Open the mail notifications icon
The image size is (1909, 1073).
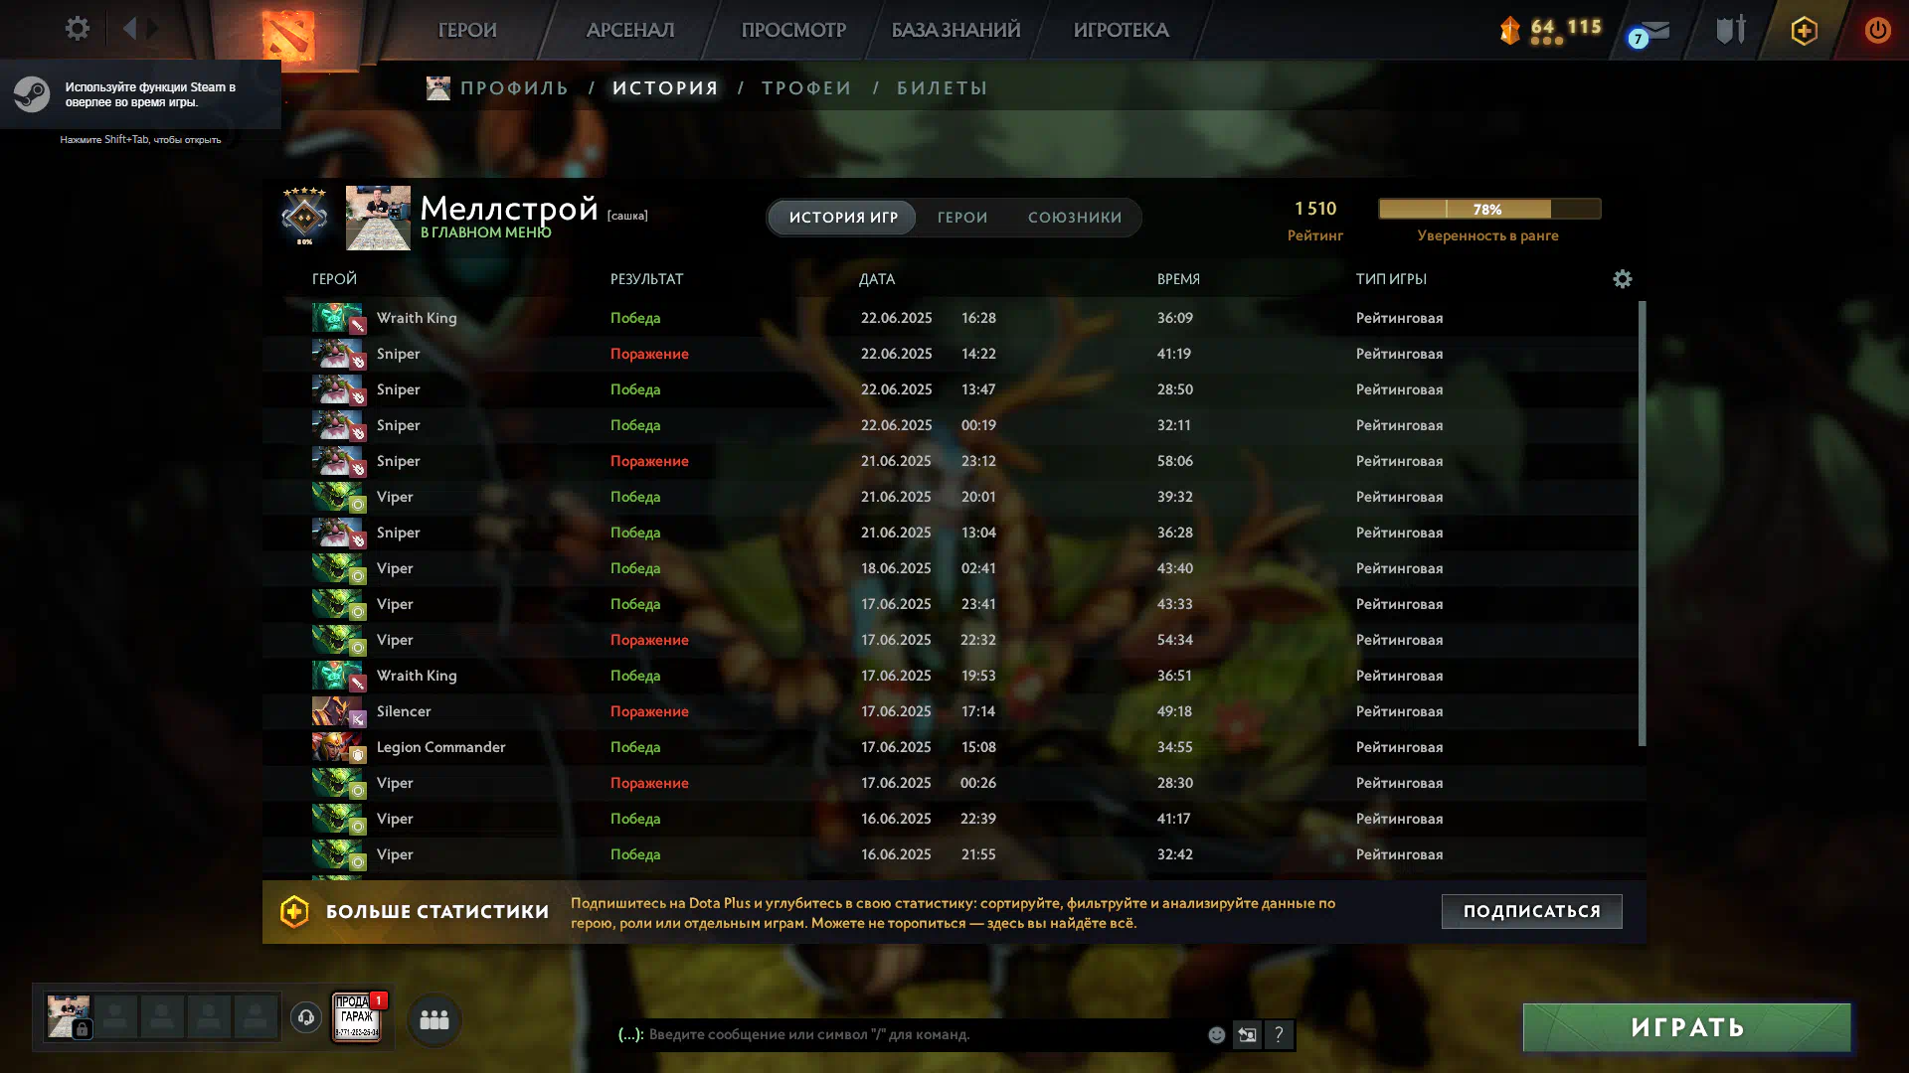(x=1652, y=32)
